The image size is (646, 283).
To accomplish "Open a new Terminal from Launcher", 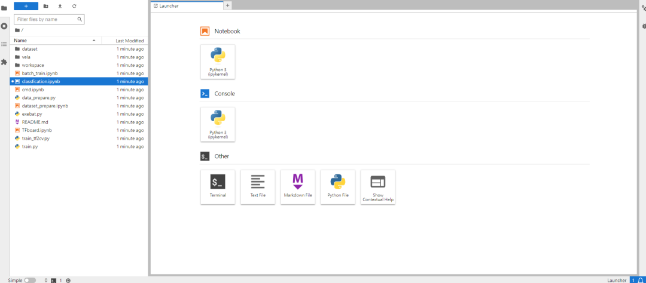I will point(218,187).
